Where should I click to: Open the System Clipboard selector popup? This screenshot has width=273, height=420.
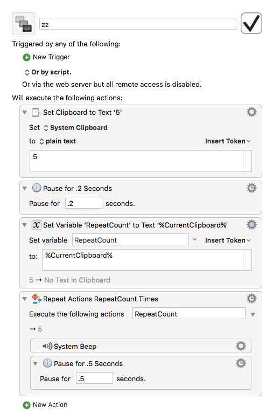pos(75,128)
